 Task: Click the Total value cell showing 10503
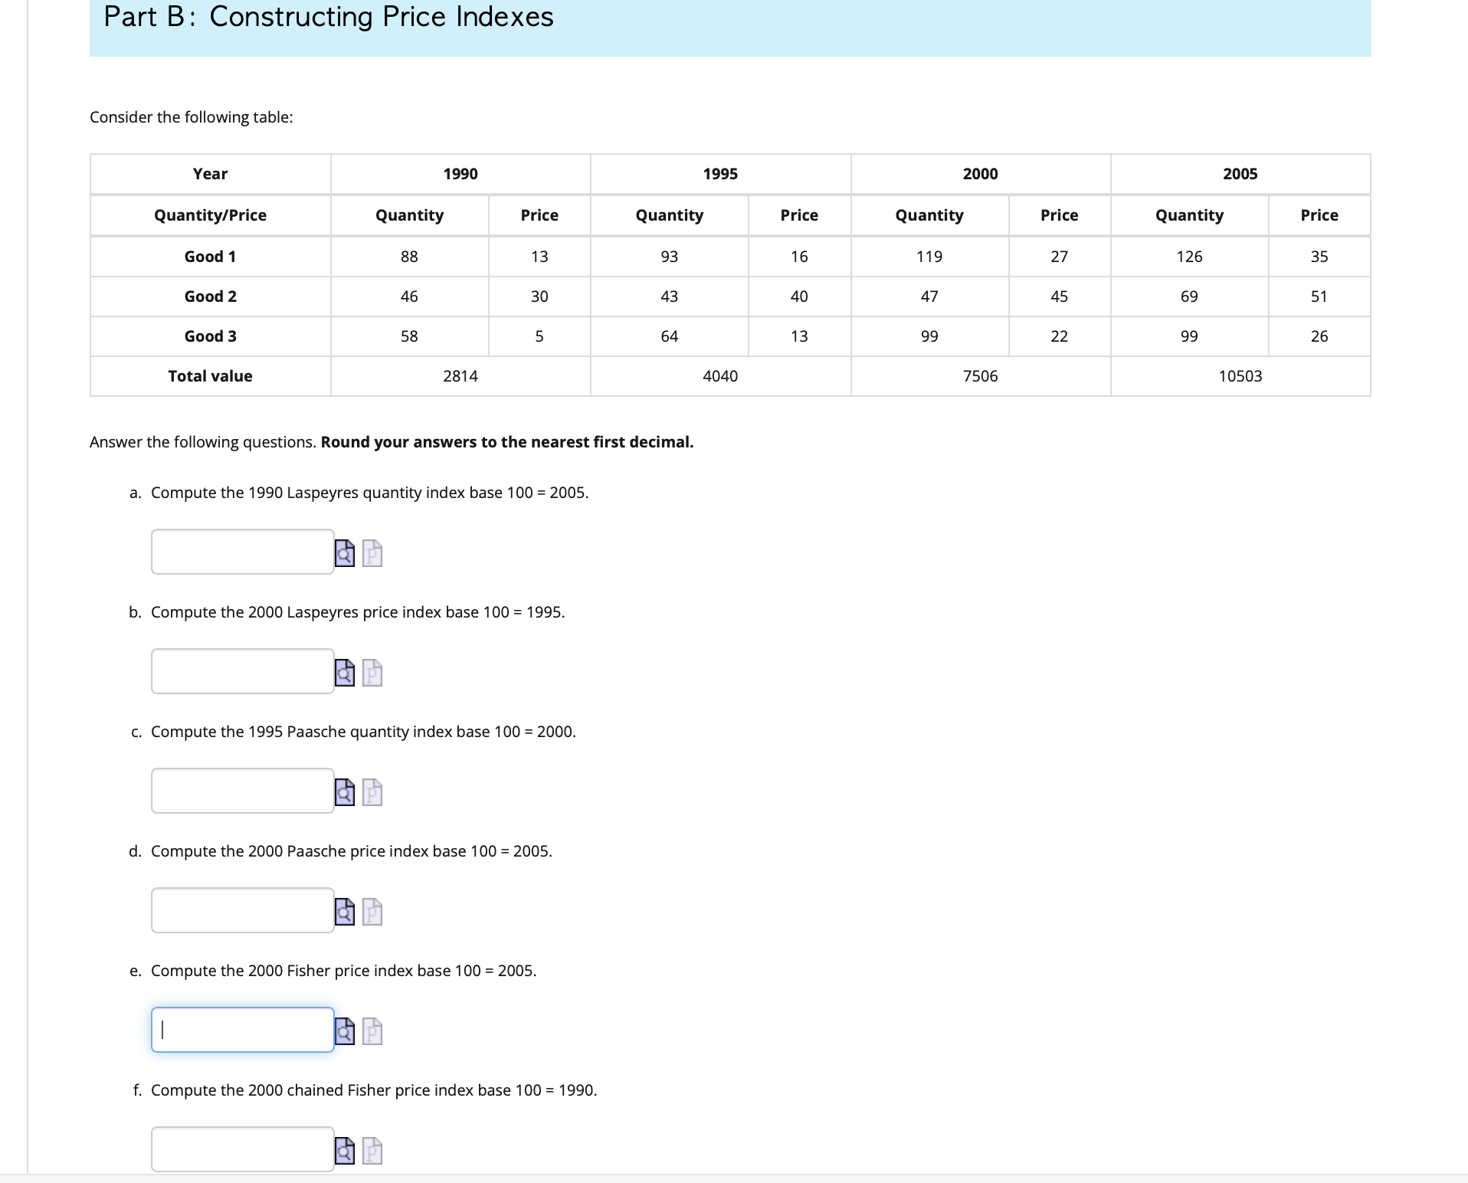1240,375
